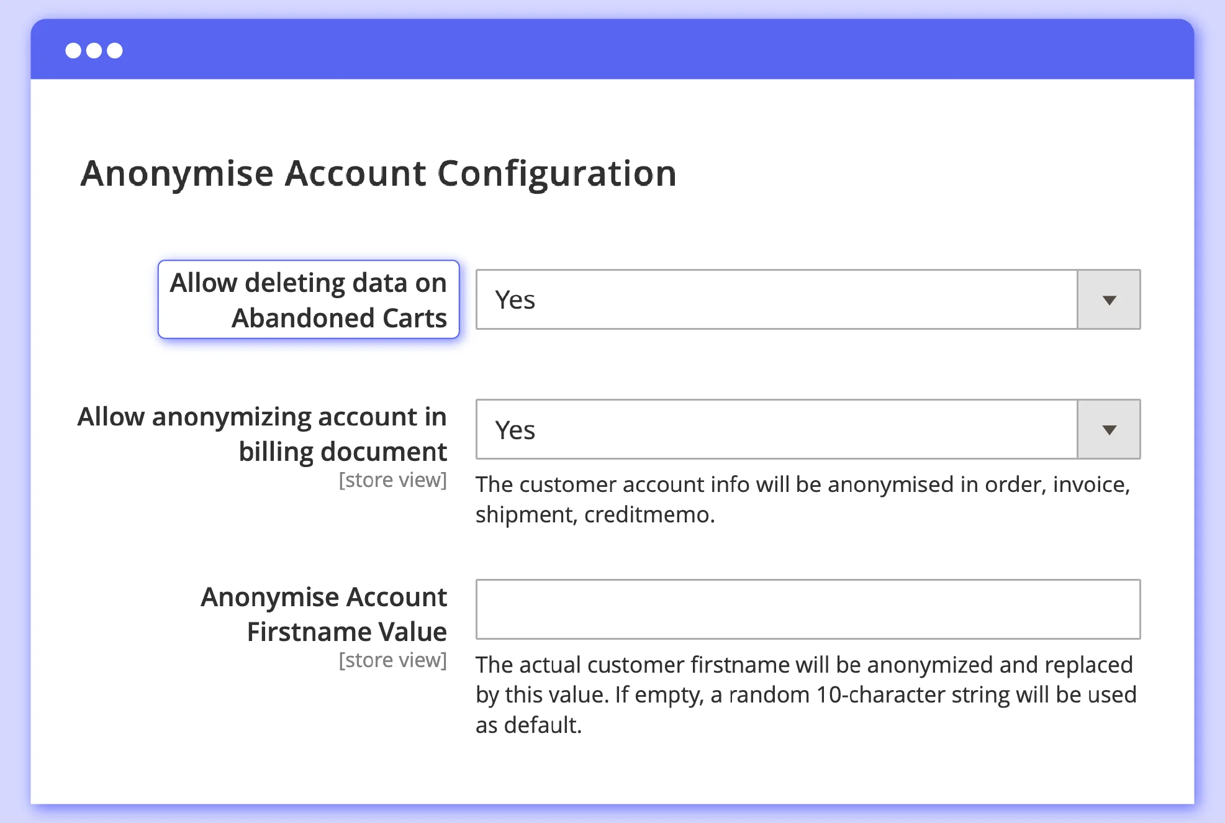Click the rightmost white dot in title bar

[115, 50]
